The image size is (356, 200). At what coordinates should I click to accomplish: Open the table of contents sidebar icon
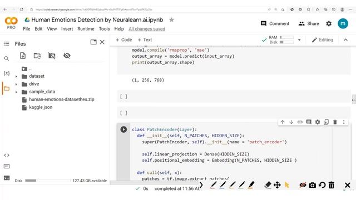point(7,43)
